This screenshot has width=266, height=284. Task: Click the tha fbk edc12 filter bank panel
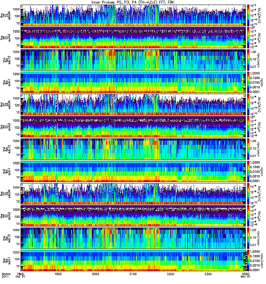pyautogui.click(x=133, y=60)
